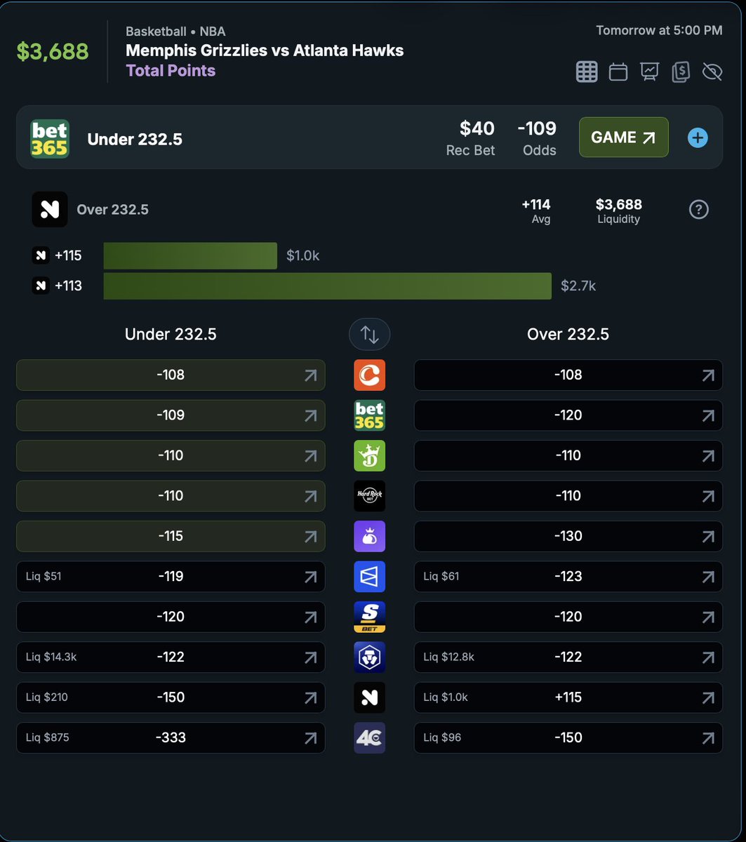Open the chart presentation icon
This screenshot has width=746, height=842.
coord(649,72)
